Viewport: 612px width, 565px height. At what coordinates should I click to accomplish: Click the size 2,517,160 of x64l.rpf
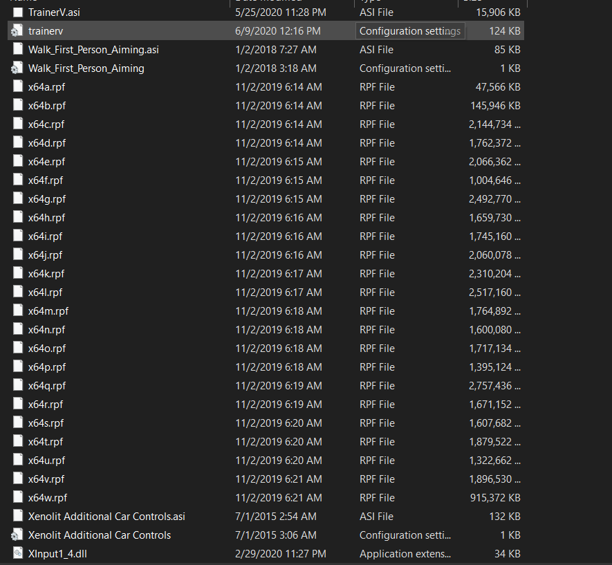point(494,293)
